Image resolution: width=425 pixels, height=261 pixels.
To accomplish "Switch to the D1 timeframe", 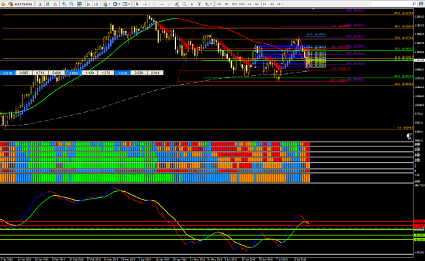I will pyautogui.click(x=265, y=4).
